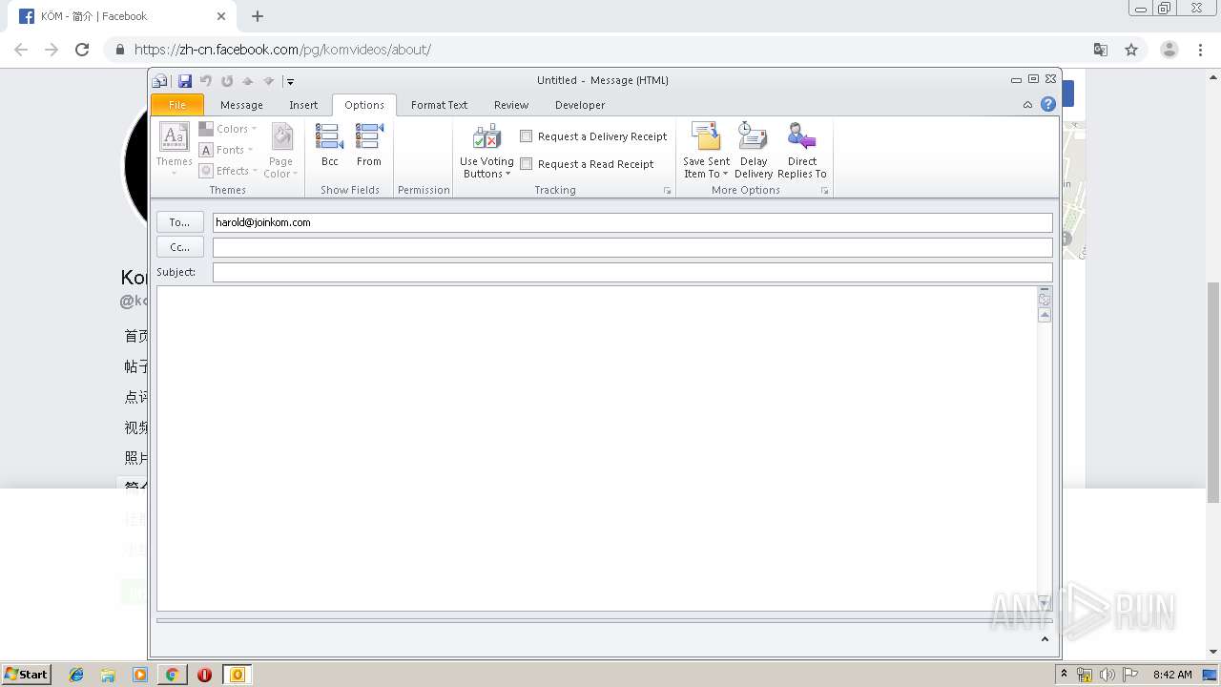This screenshot has width=1221, height=687.
Task: Launch Internet Explorer from taskbar
Action: point(76,675)
